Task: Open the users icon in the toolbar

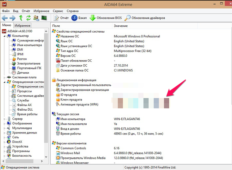Action: (x=36, y=18)
